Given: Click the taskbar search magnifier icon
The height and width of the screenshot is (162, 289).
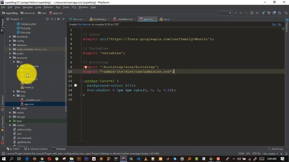Looking at the screenshot, I should click(x=11, y=159).
